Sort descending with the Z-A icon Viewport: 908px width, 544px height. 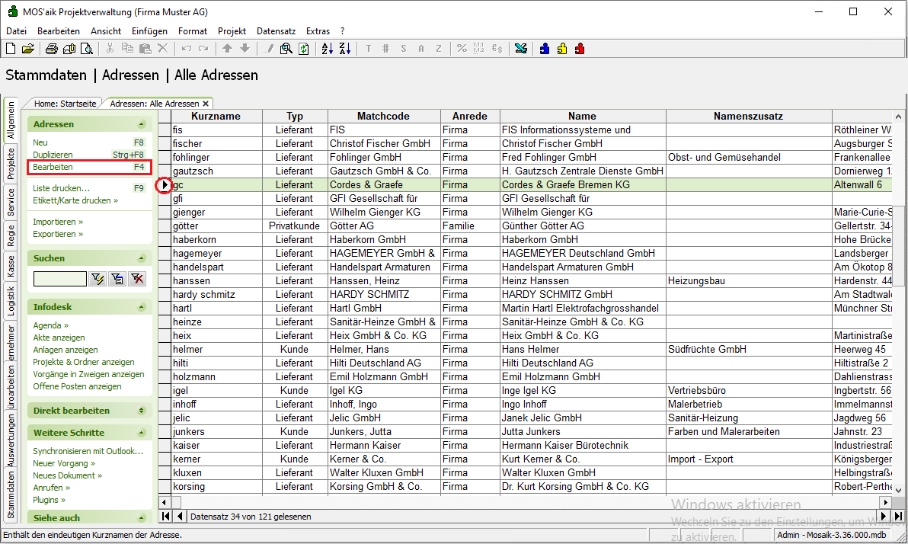pos(344,49)
